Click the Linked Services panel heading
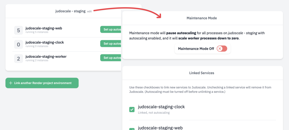This screenshot has width=289, height=130. click(x=202, y=73)
